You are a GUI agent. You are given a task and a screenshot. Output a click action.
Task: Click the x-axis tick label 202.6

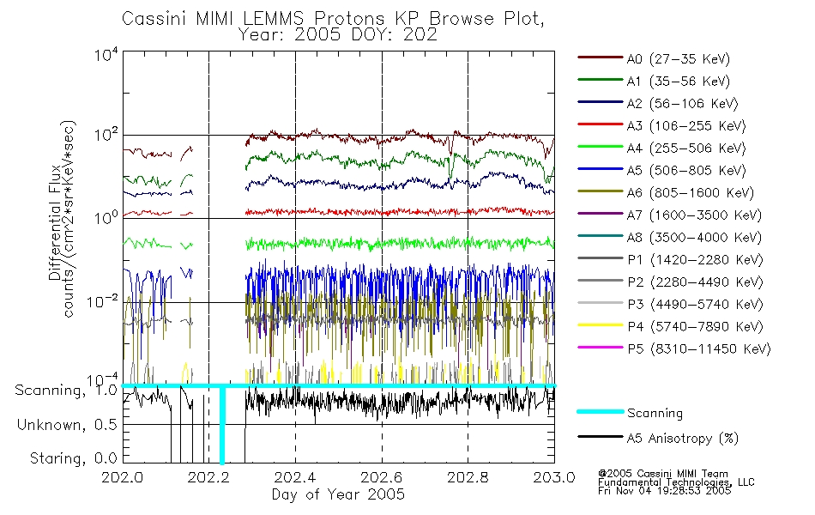pyautogui.click(x=381, y=477)
